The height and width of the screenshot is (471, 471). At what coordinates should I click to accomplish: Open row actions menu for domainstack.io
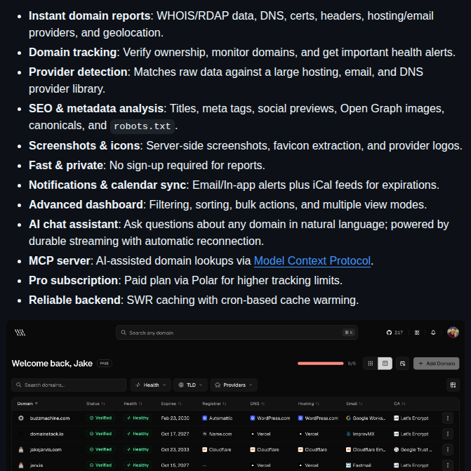click(448, 434)
